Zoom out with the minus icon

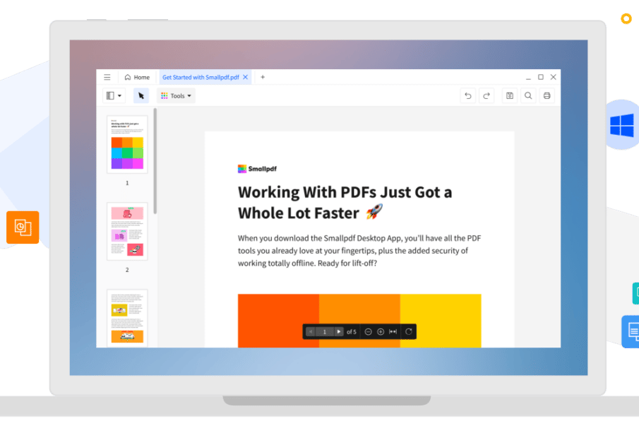click(368, 332)
